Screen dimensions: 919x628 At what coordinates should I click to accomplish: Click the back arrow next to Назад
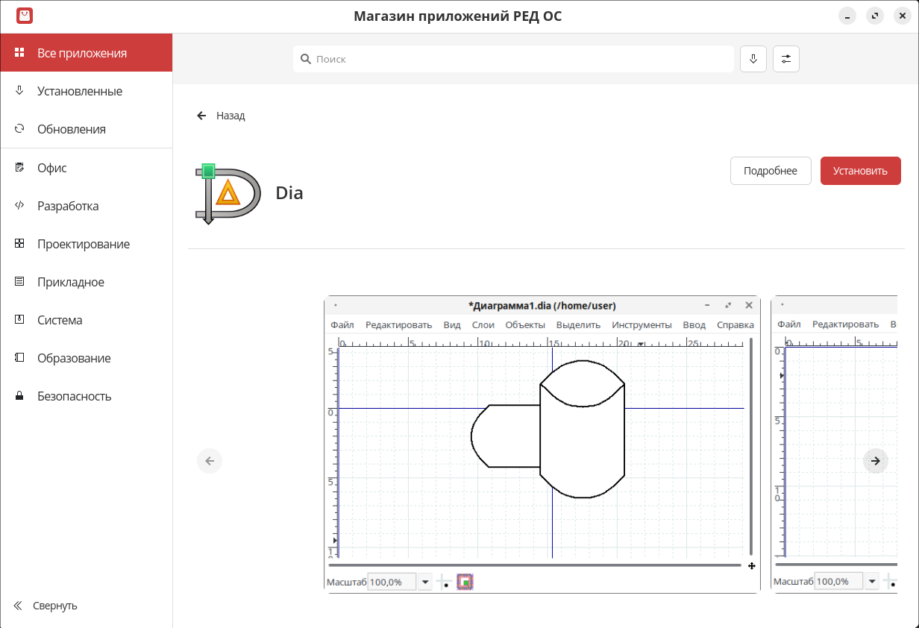click(x=201, y=116)
